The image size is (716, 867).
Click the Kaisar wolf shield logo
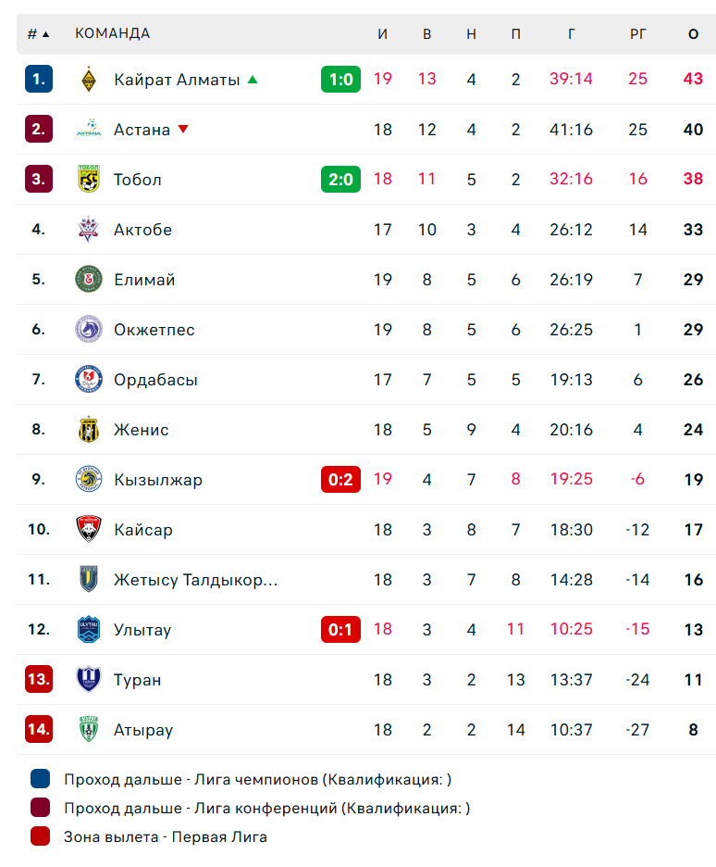tap(88, 529)
